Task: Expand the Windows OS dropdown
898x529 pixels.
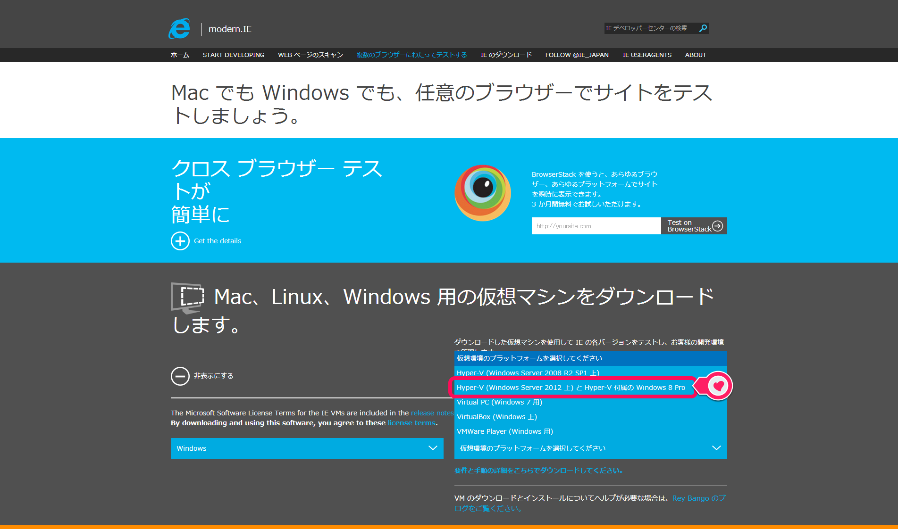Action: click(x=307, y=448)
